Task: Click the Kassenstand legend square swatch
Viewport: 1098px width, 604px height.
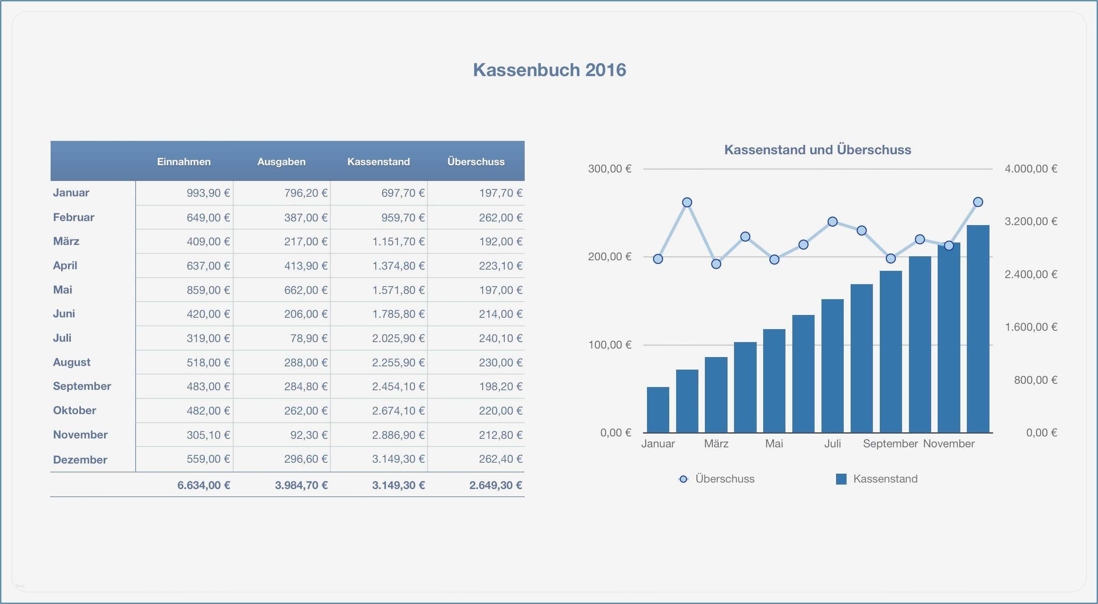Action: (x=841, y=479)
